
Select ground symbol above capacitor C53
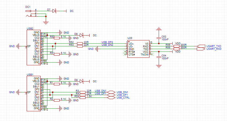pyautogui.click(x=159, y=28)
